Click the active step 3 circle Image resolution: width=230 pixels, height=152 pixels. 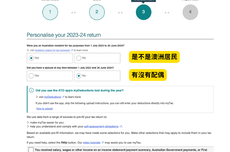tap(143, 12)
